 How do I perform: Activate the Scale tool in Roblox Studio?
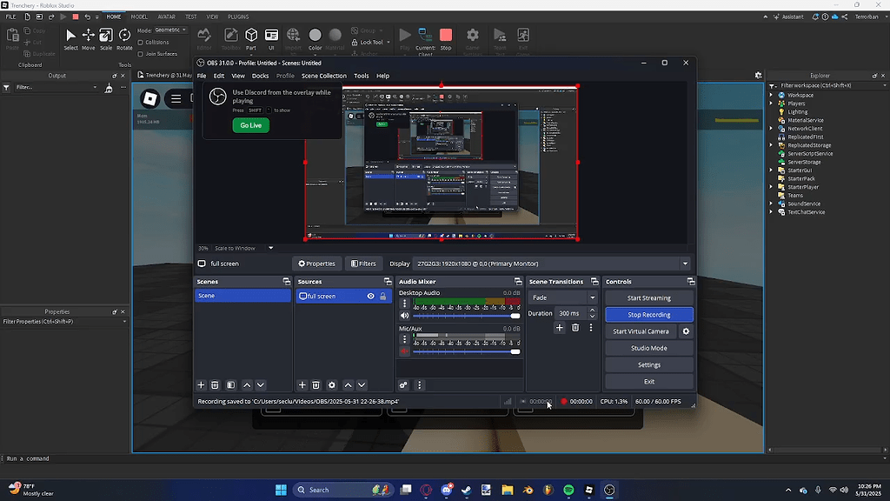(x=105, y=39)
